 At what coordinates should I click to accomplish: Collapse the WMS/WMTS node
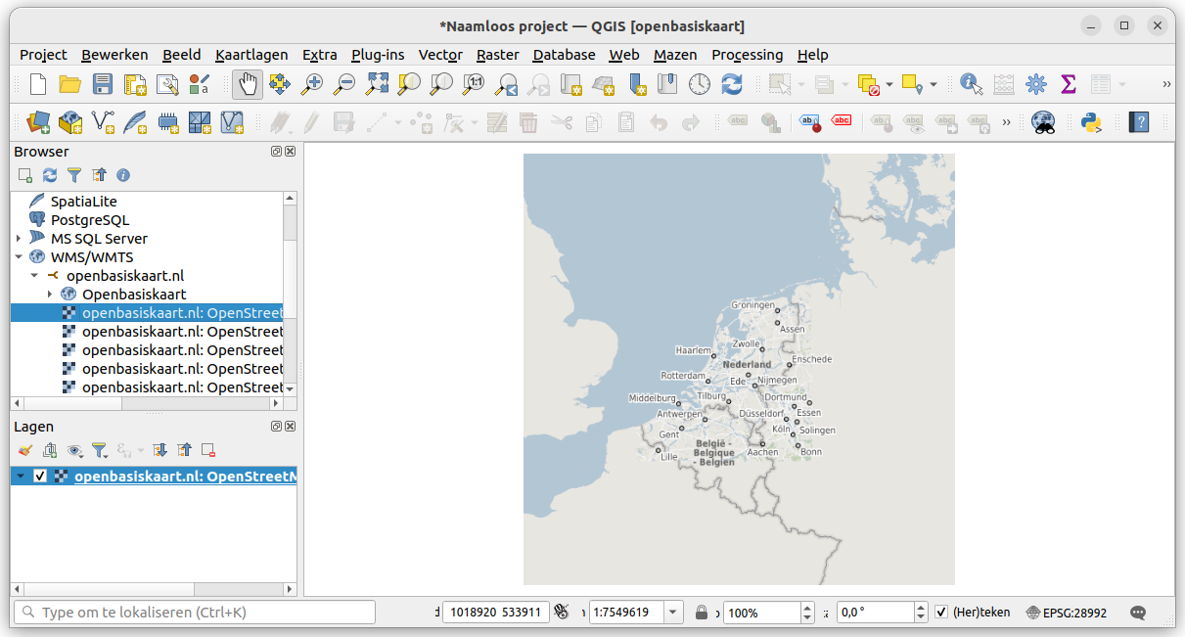coord(19,257)
